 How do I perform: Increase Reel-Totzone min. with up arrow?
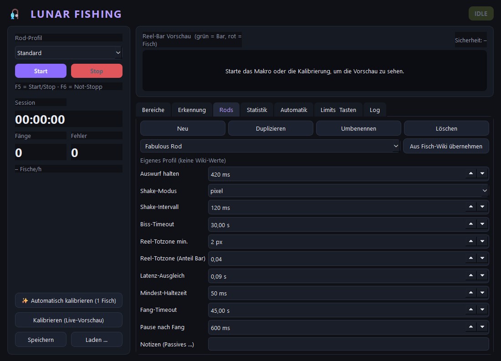click(x=470, y=241)
